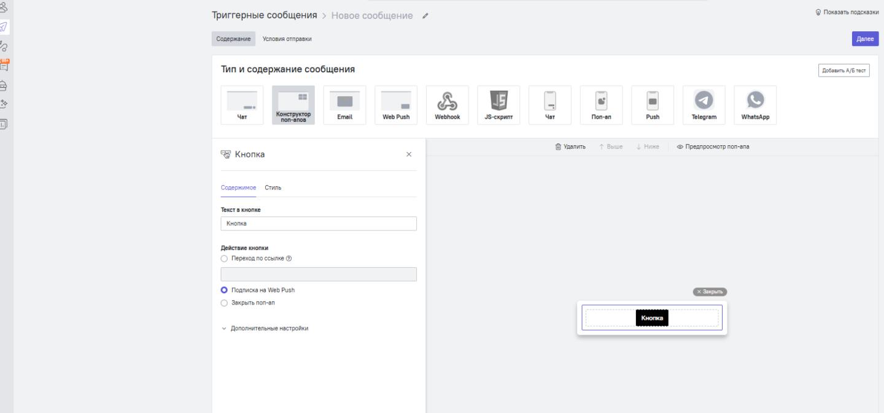
Task: Click the lightbulb Показать подсказки
Action: [x=847, y=12]
